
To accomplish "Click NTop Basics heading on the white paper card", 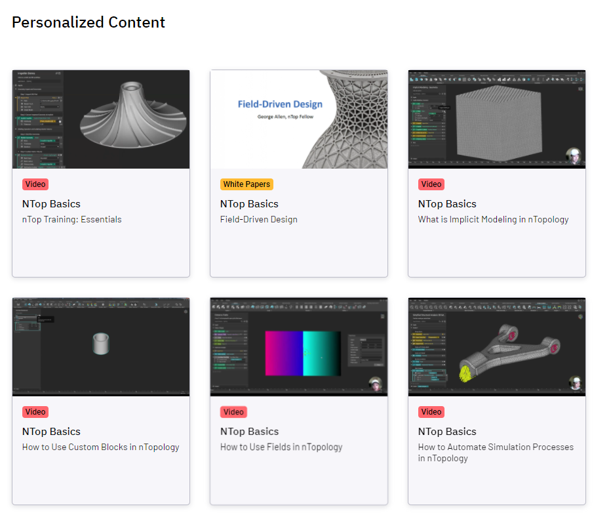I will [x=249, y=204].
